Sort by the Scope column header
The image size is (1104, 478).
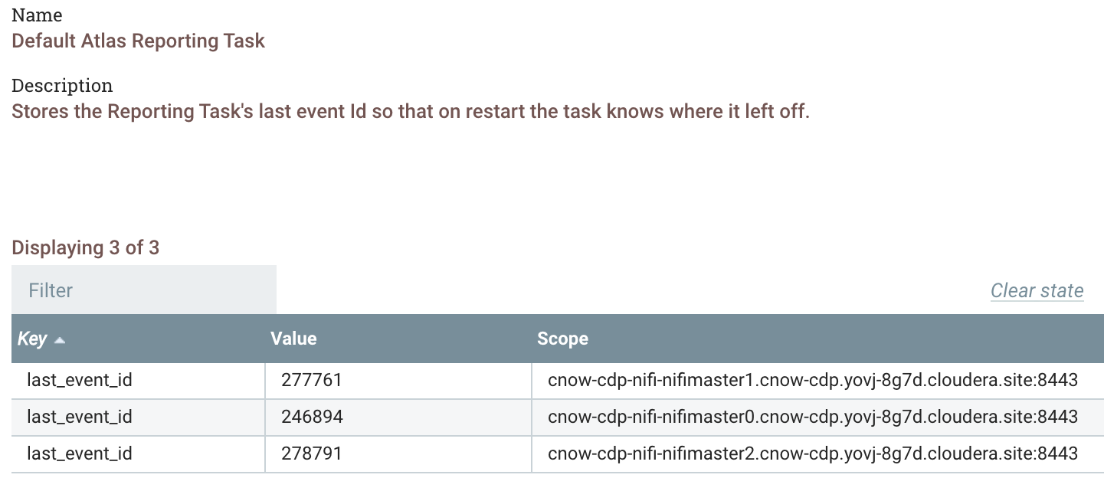tap(562, 339)
